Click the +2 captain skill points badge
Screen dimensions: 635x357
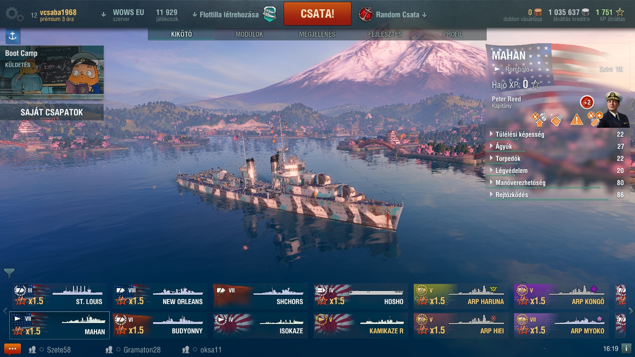click(x=587, y=102)
